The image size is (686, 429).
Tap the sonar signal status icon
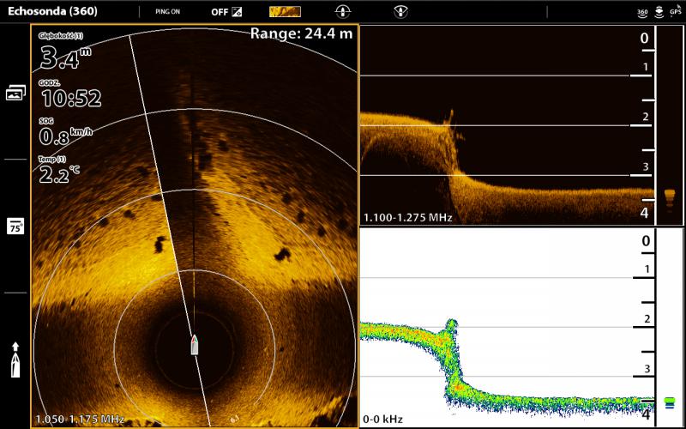[x=658, y=12]
